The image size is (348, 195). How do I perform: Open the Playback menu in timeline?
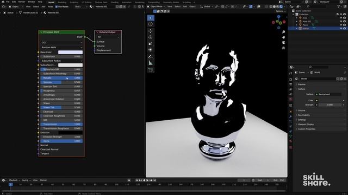point(14,180)
